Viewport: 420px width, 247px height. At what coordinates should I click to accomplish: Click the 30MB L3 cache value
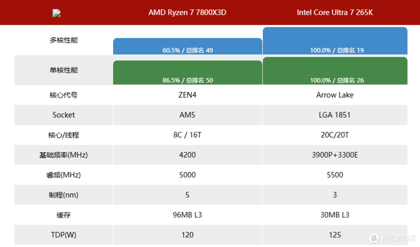pyautogui.click(x=335, y=215)
